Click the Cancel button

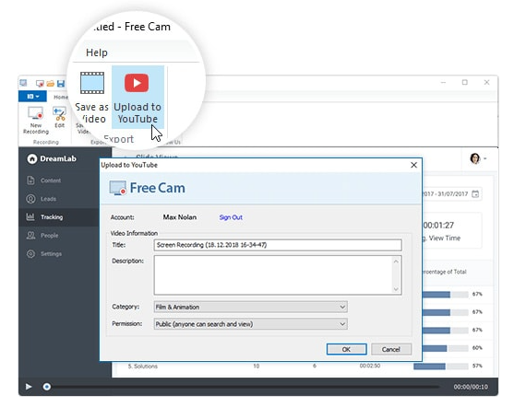coord(391,349)
